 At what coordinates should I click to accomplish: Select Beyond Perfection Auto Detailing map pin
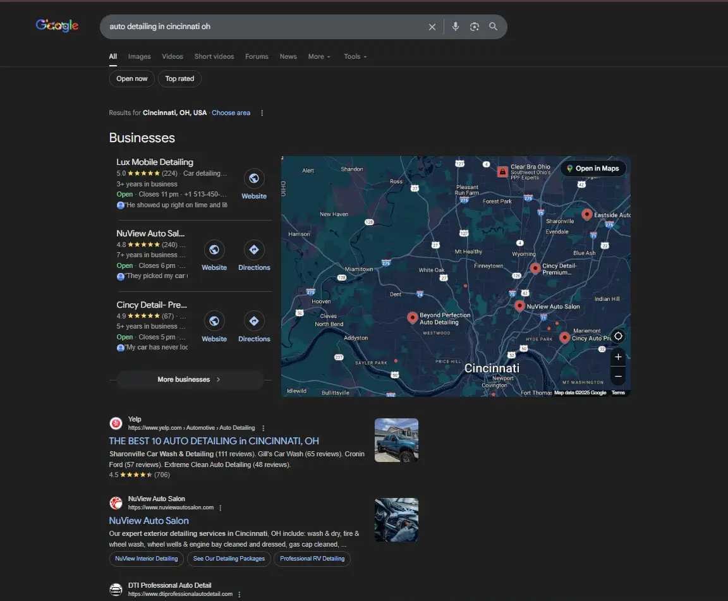(412, 318)
